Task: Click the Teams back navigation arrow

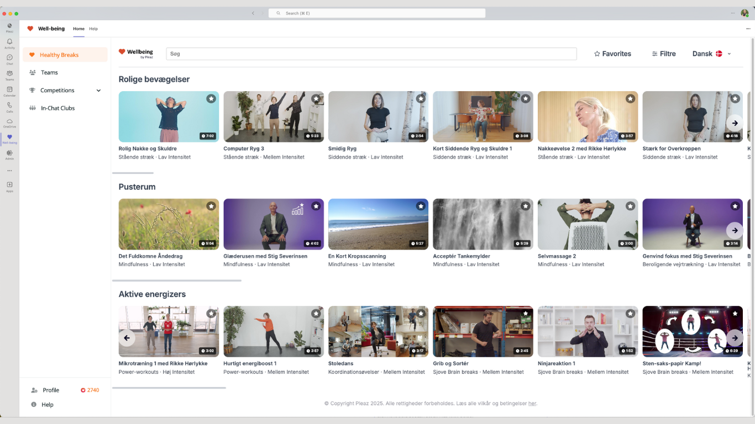Action: click(253, 13)
